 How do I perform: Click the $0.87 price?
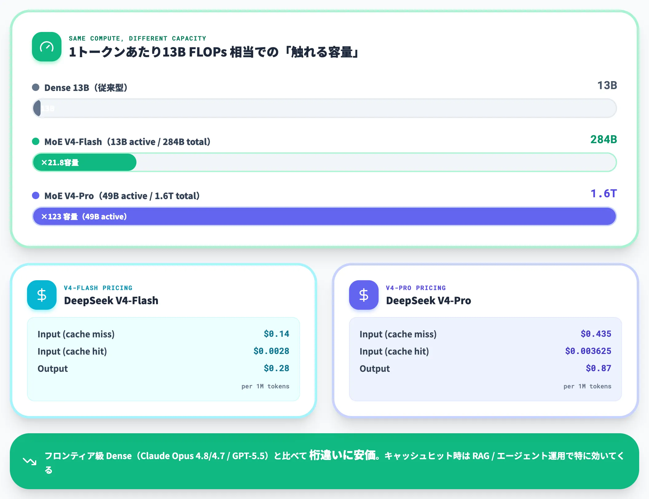[x=598, y=368]
